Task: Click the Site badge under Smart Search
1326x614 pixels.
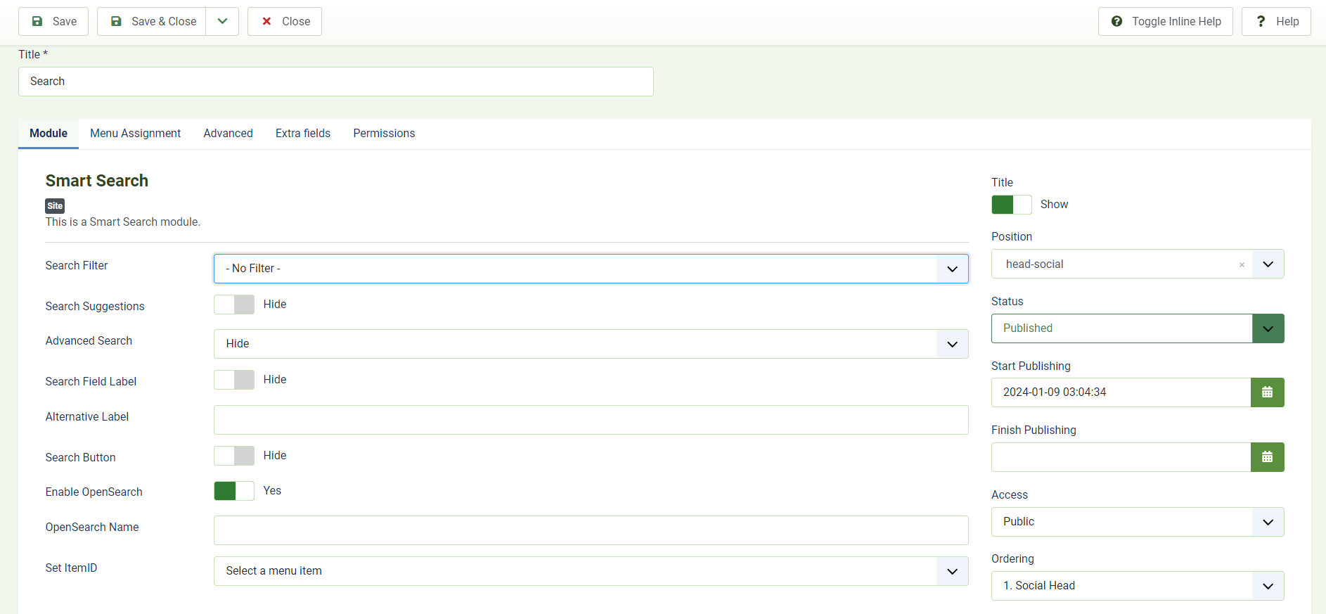Action: click(x=55, y=206)
